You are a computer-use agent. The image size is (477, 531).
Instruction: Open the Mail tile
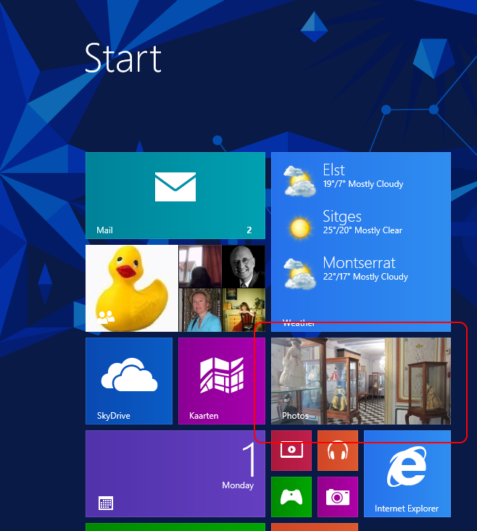(175, 195)
